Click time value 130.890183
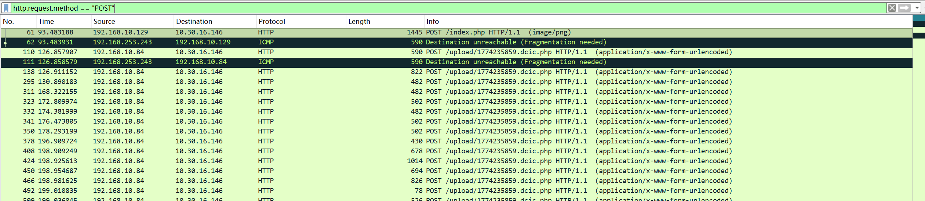 pyautogui.click(x=58, y=82)
